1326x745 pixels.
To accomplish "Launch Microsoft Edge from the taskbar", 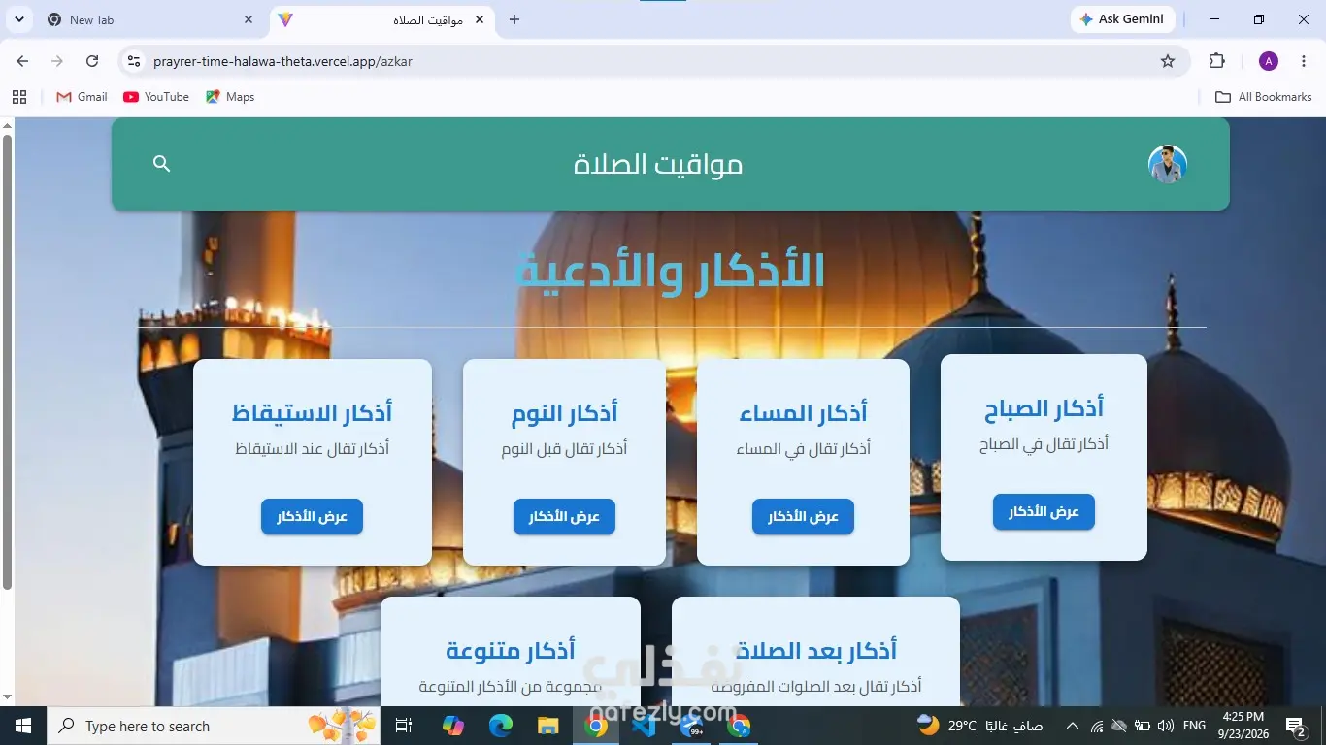I will [501, 726].
